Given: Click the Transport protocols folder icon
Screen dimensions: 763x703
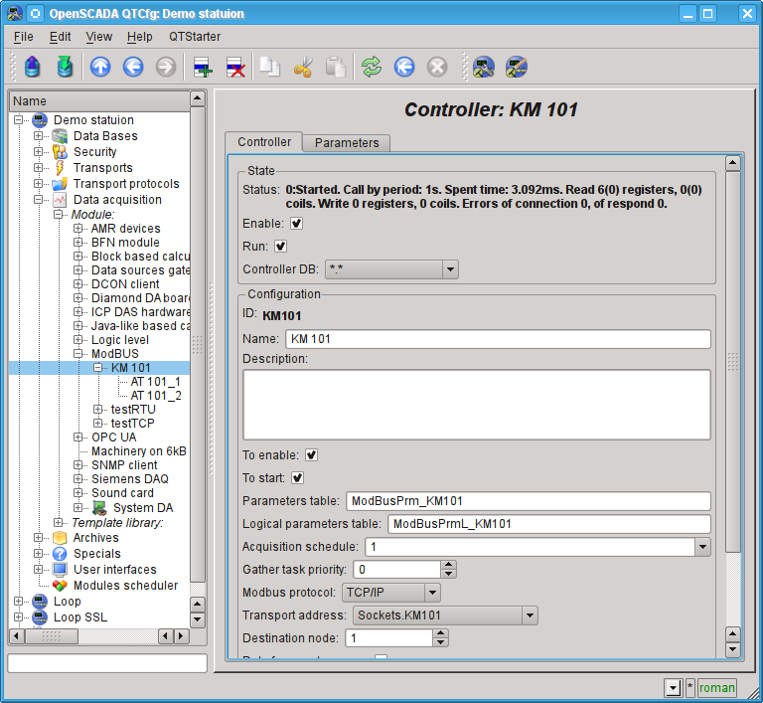Looking at the screenshot, I should [x=60, y=184].
